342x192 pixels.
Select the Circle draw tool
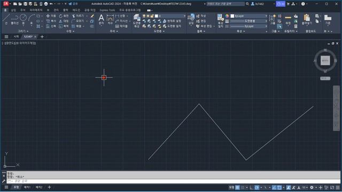pyautogui.click(x=23, y=19)
